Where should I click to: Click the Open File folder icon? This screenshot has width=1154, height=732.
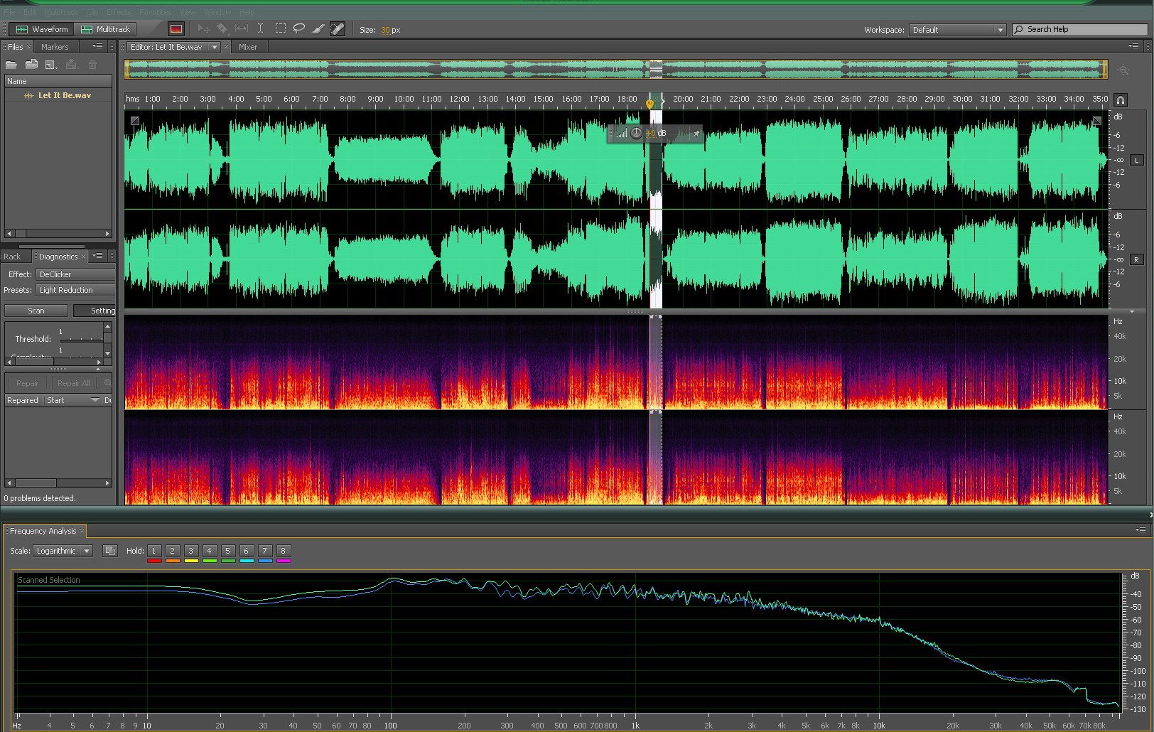click(11, 65)
